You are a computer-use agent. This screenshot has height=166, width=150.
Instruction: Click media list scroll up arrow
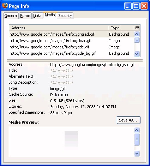137,34
